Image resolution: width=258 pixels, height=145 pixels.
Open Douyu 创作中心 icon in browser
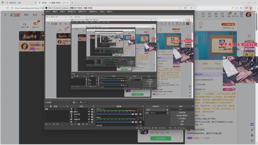click(235, 15)
